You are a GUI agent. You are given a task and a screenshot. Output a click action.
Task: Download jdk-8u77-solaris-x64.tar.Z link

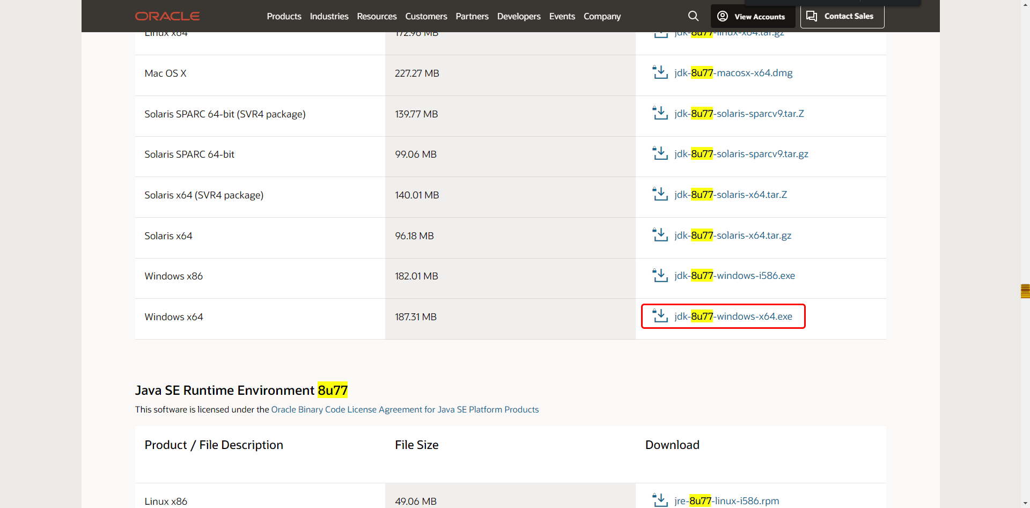click(731, 194)
